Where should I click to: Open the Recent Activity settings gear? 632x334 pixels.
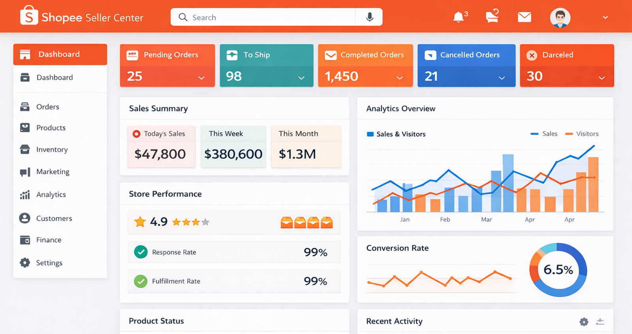[584, 322]
